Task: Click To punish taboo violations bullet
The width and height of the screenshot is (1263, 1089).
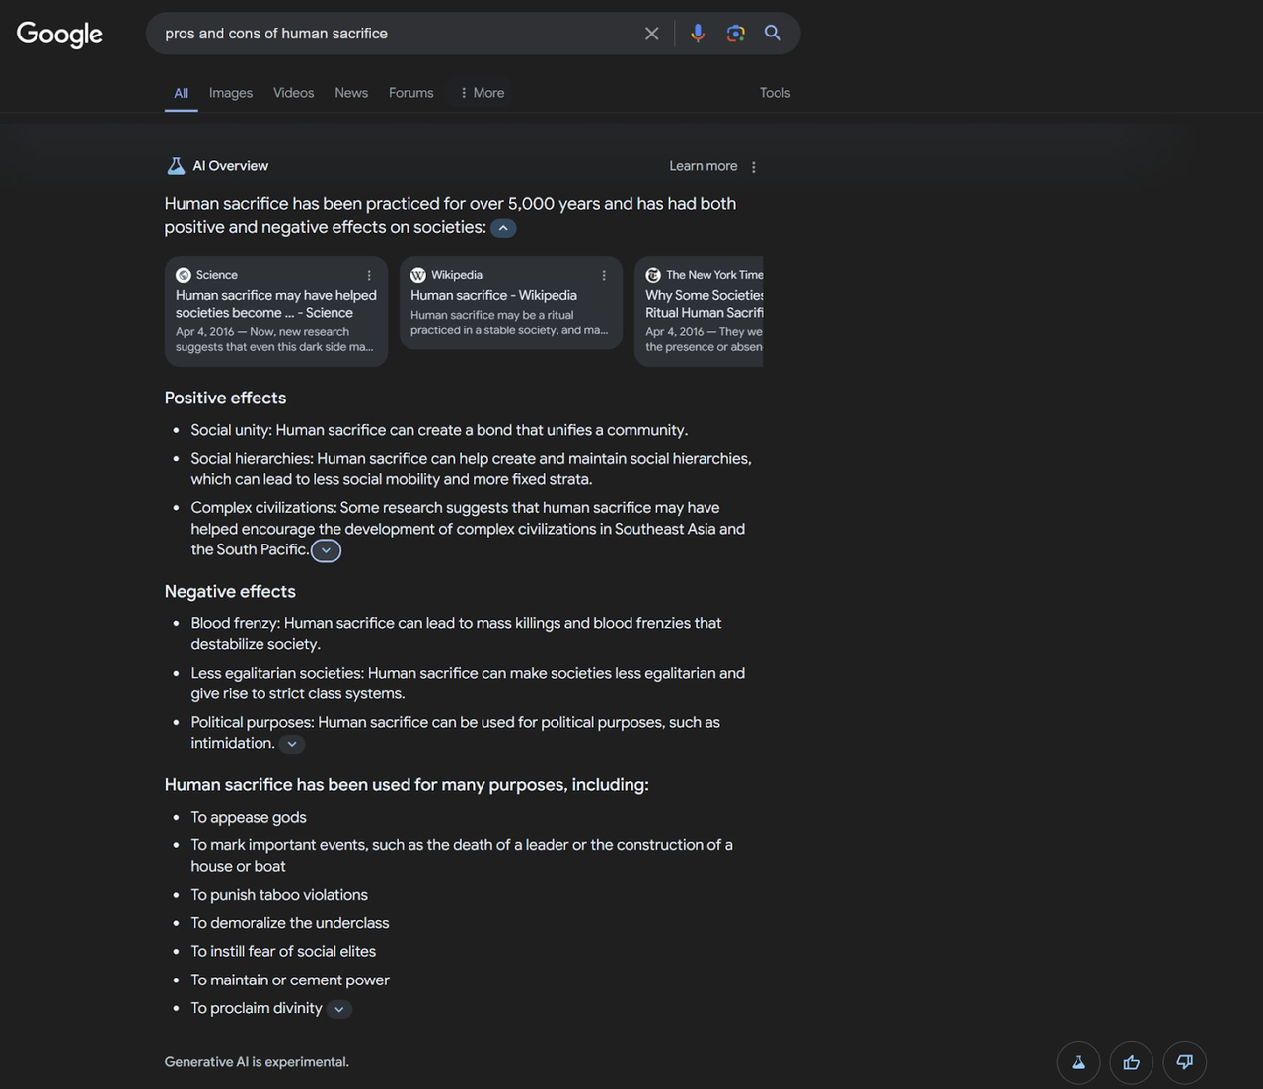Action: (x=279, y=895)
